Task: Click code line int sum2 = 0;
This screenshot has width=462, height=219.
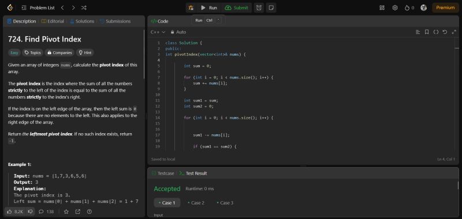Action: tap(199, 106)
